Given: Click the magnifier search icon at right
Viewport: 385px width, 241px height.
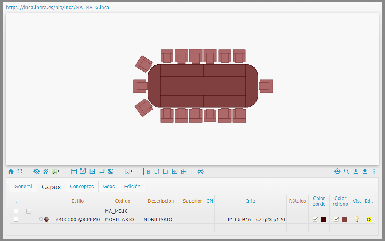Looking at the screenshot, I should [347, 171].
